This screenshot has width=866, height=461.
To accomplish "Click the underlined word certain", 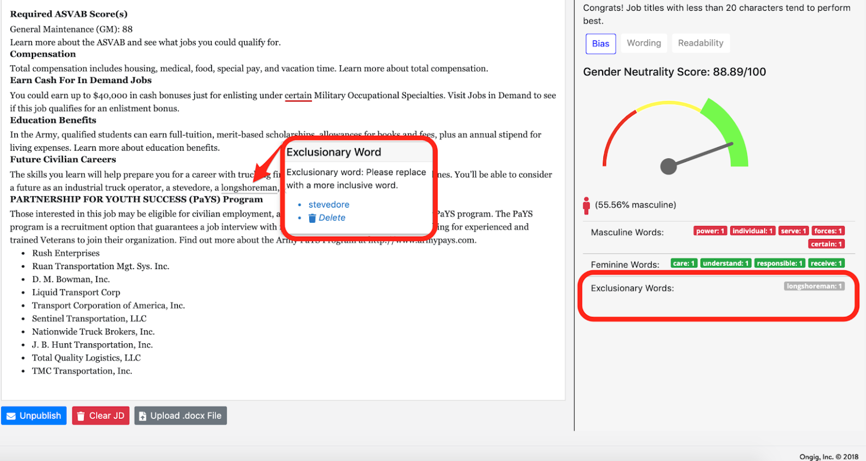I will tap(298, 95).
